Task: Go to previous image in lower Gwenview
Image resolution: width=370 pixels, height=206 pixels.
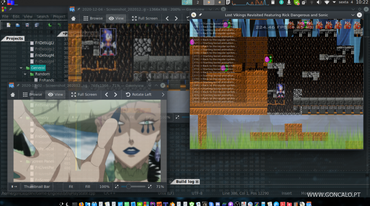Action: point(106,94)
